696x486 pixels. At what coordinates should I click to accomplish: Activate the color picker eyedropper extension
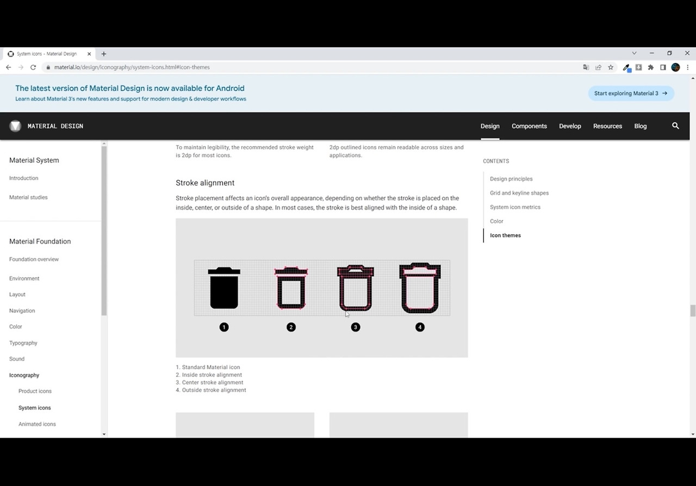click(626, 67)
